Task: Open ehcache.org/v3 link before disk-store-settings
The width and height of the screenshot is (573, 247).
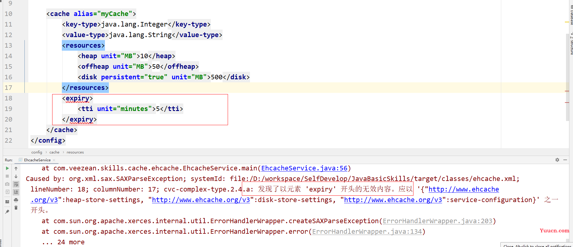Action: pyautogui.click(x=201, y=200)
